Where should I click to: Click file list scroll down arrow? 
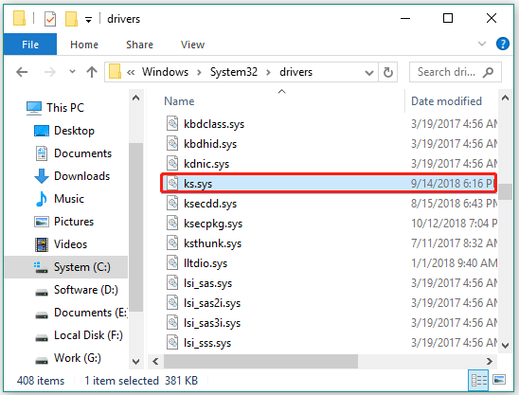(505, 346)
